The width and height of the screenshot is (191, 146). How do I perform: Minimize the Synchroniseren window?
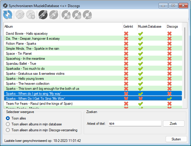163,6
